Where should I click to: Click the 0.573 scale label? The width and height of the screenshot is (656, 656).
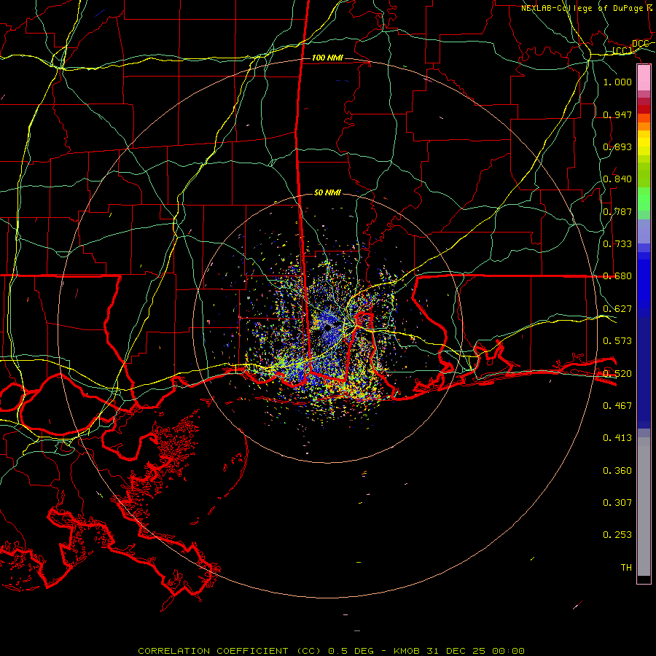click(617, 341)
